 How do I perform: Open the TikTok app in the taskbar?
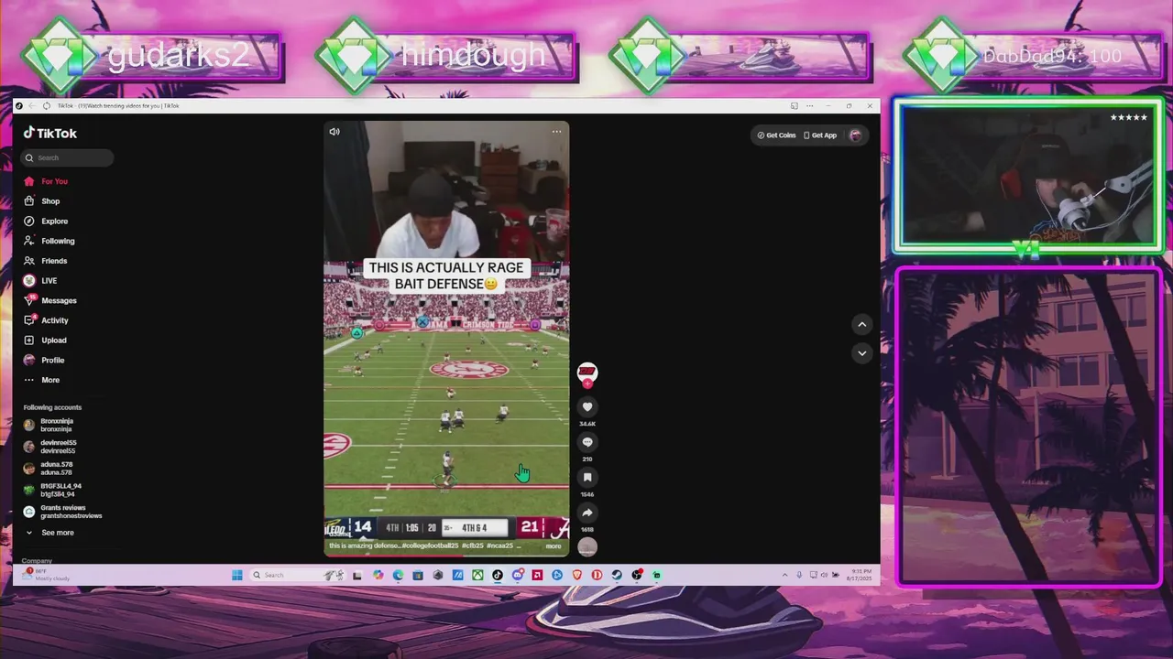498,575
